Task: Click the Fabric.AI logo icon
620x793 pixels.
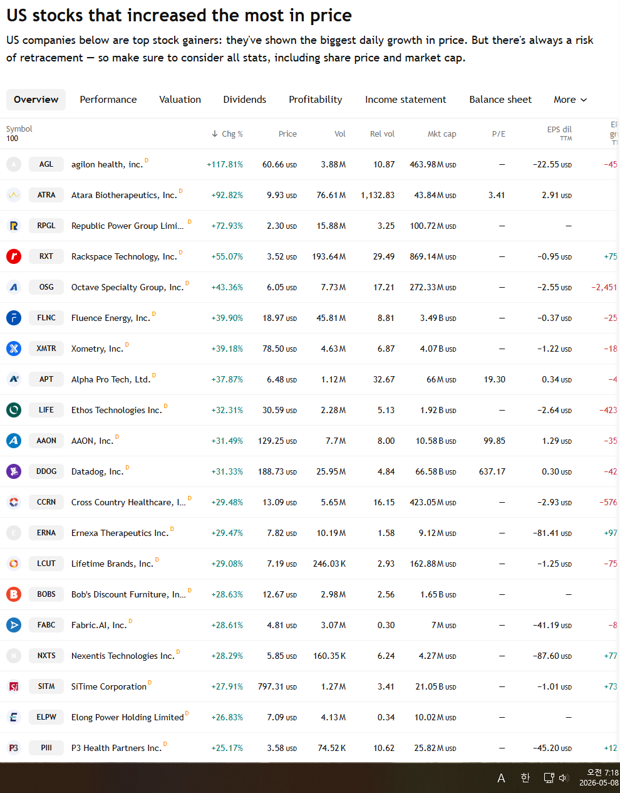Action: (14, 625)
